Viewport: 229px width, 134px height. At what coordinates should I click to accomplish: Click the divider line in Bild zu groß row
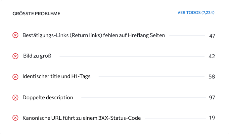pyautogui.click(x=132, y=57)
